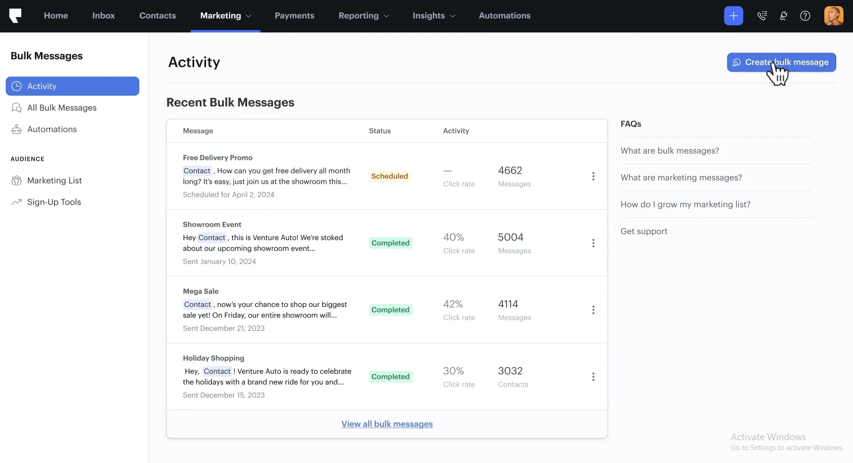Go to the Inbox tab
Viewport: 853px width, 463px height.
coord(103,16)
